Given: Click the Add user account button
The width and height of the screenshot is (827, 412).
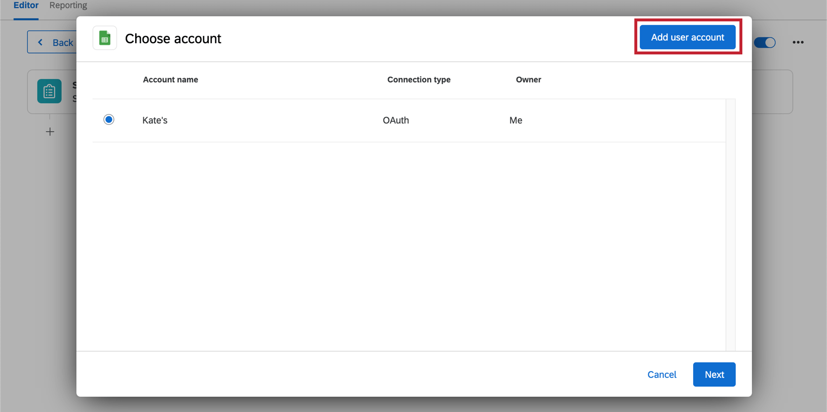Looking at the screenshot, I should coord(687,37).
